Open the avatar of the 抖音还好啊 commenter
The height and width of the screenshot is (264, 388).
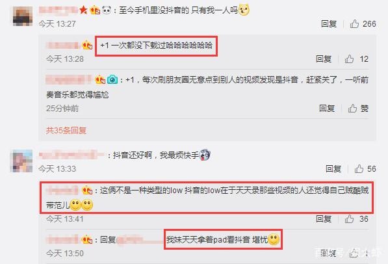click(x=23, y=161)
